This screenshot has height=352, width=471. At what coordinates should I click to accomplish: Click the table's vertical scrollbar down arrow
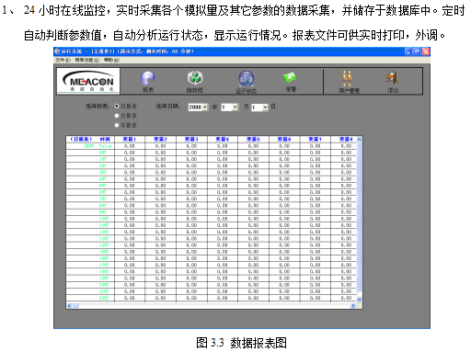pos(359,300)
